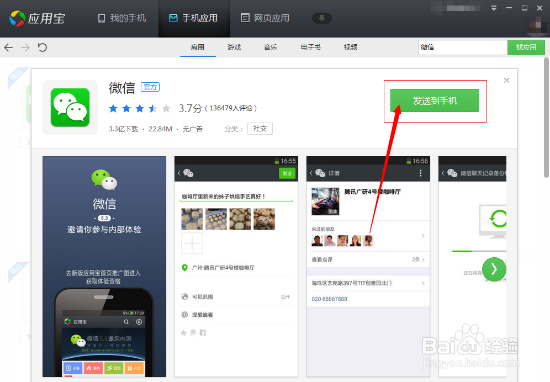Image resolution: width=550 pixels, height=382 pixels.
Task: Click the 3.7分 rating text
Action: [191, 108]
